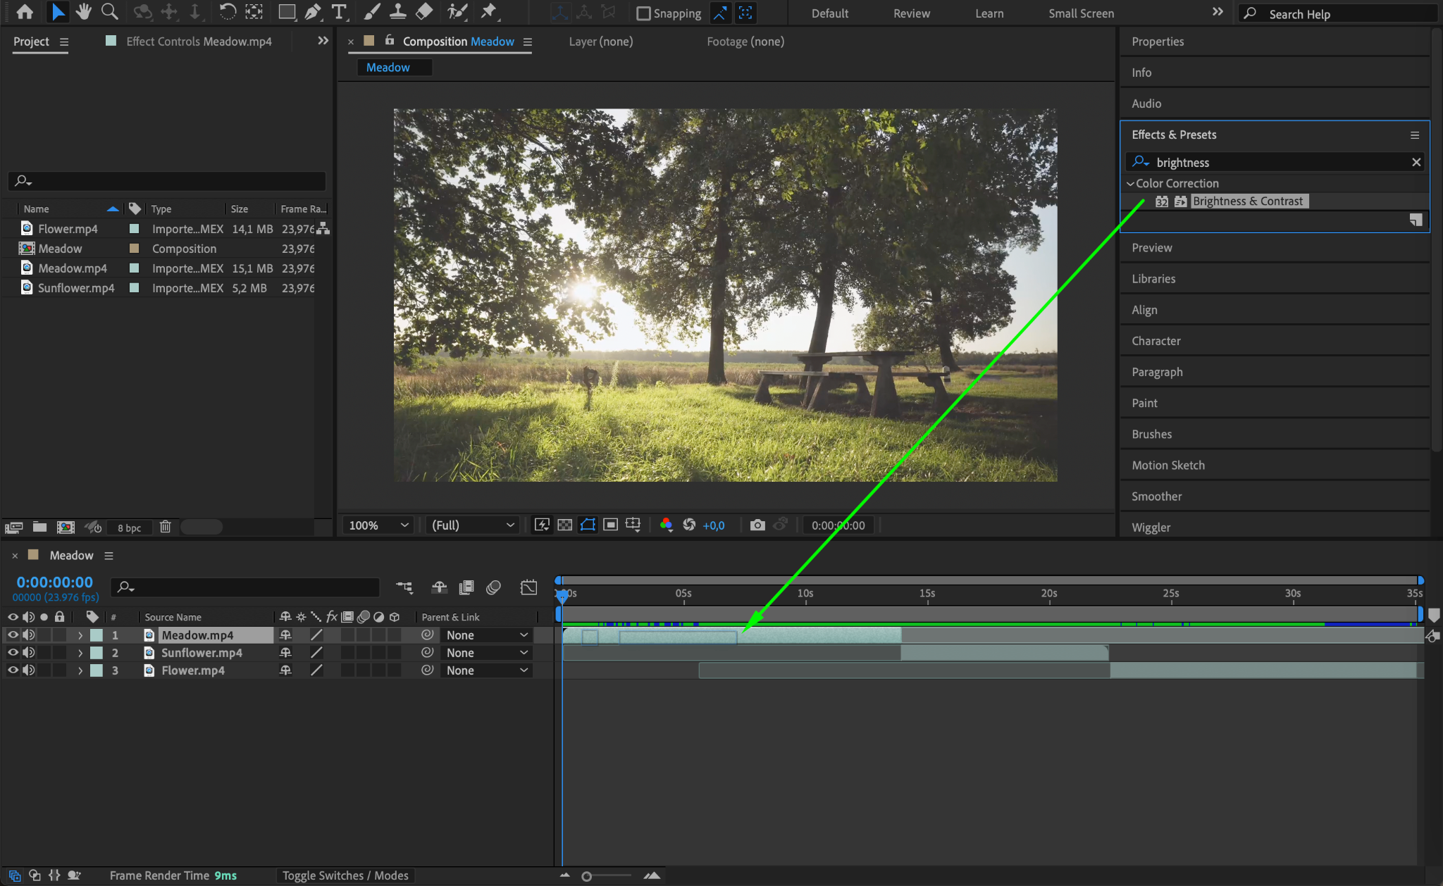The height and width of the screenshot is (886, 1443).
Task: Click the timeline zoom slider handle
Action: [586, 876]
